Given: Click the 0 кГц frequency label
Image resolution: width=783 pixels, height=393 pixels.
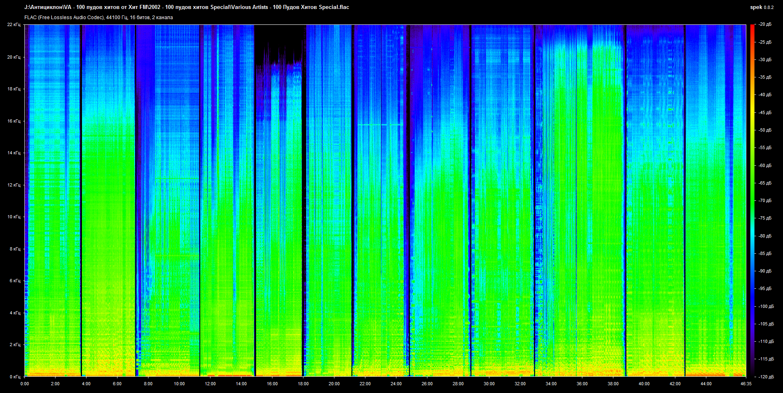Looking at the screenshot, I should pos(15,377).
